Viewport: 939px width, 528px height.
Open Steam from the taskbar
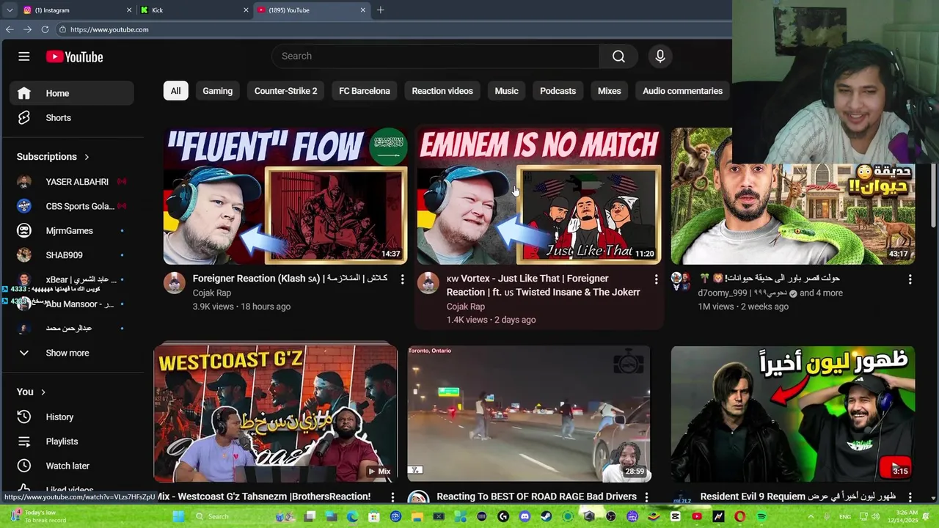click(546, 516)
